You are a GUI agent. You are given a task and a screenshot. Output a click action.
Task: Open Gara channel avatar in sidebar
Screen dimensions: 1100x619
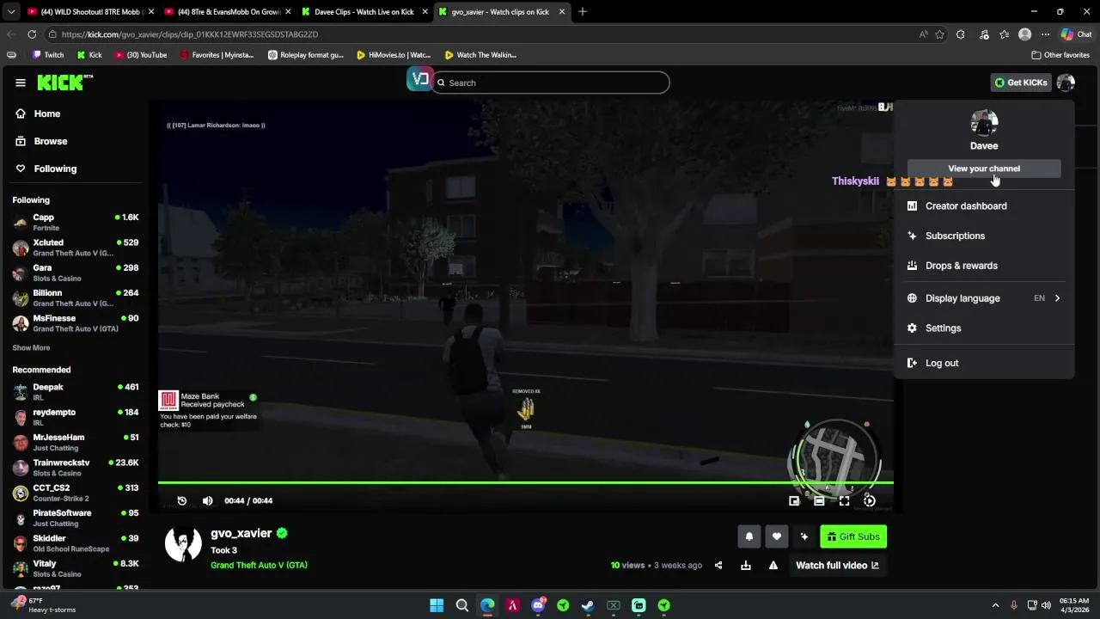21,273
